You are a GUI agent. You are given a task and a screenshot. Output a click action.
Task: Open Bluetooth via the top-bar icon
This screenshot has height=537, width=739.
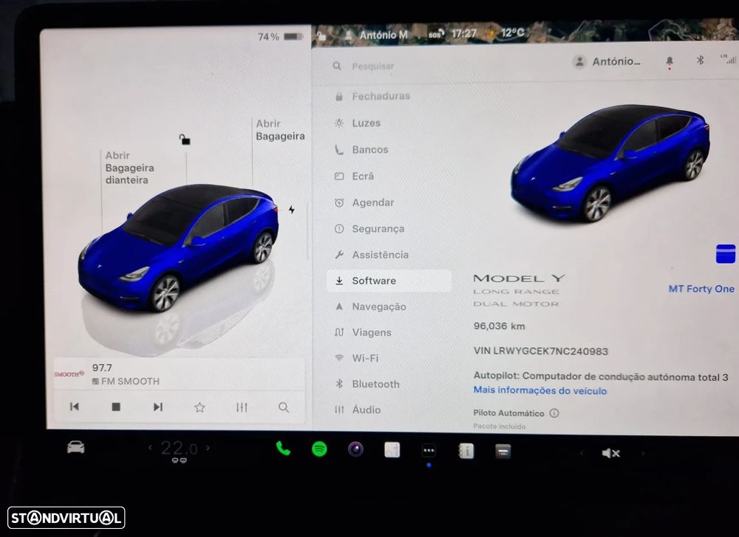701,61
